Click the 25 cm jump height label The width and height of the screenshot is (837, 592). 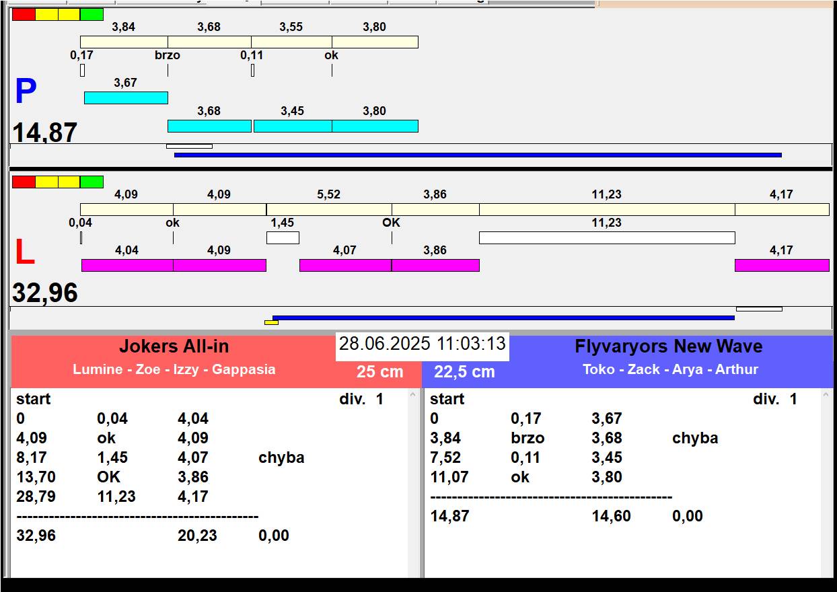379,371
